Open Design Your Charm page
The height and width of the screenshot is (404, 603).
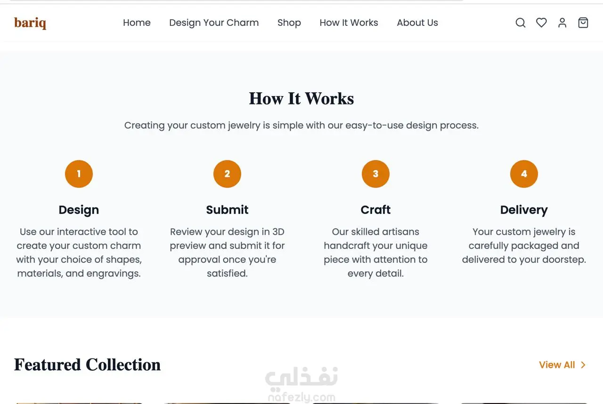click(214, 23)
